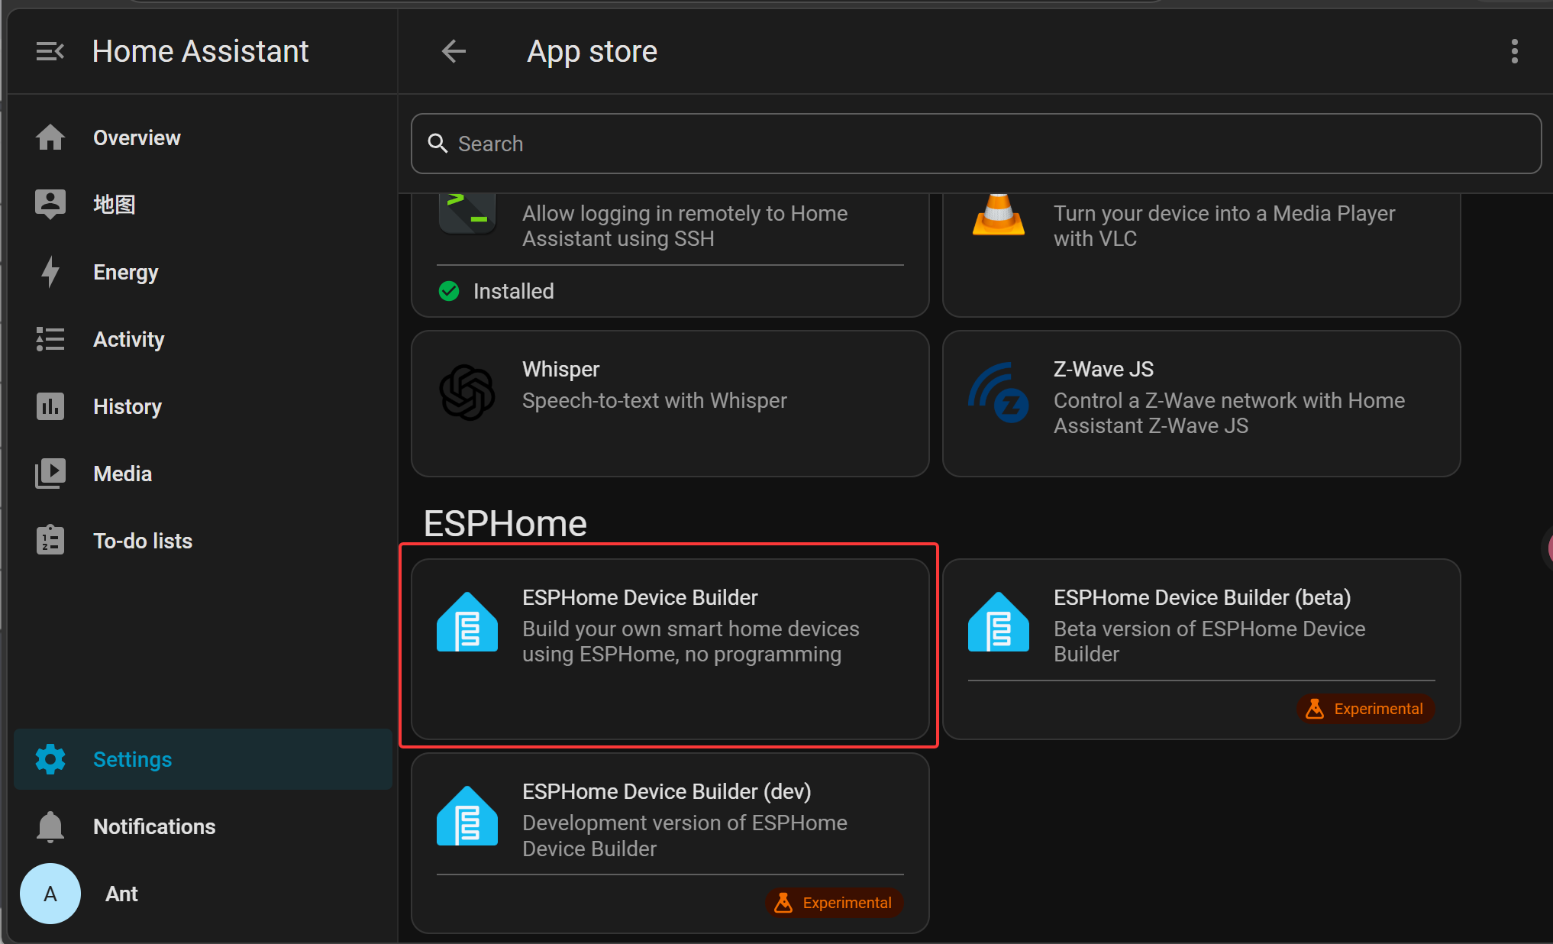Click the Whisper app logo icon

[467, 392]
